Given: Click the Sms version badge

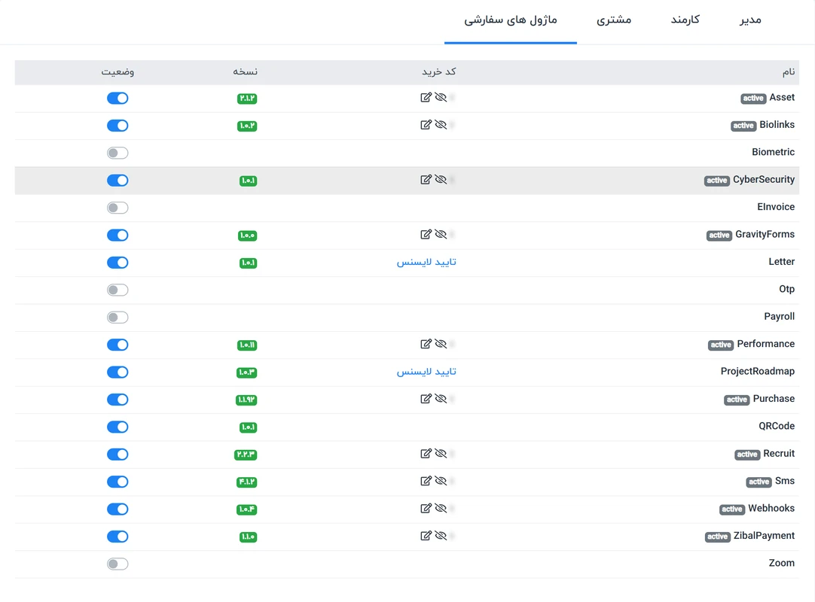Looking at the screenshot, I should [247, 482].
